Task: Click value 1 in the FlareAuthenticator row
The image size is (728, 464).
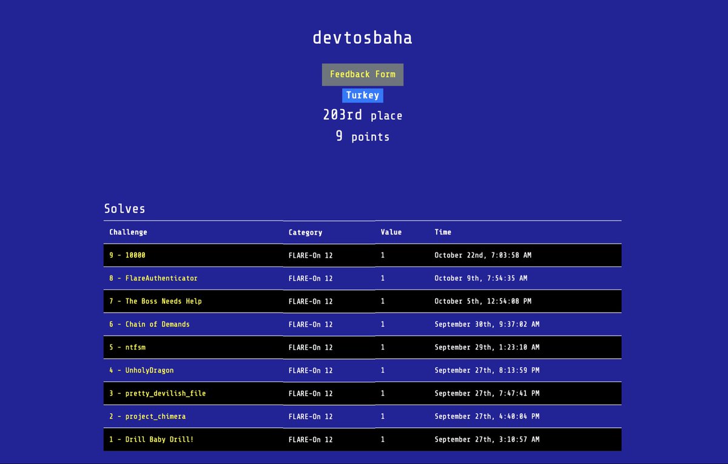Action: [383, 278]
